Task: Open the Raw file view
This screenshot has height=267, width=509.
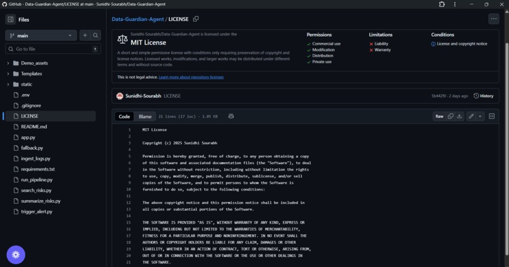Action: (x=439, y=116)
